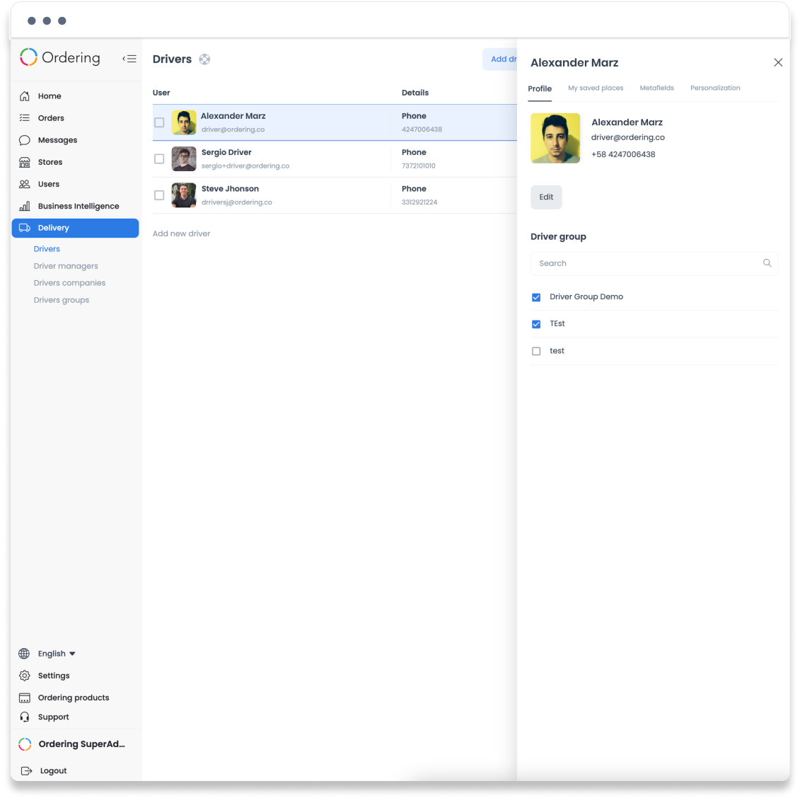Click phone number 7372101010
Image resolution: width=800 pixels, height=798 pixels.
pyautogui.click(x=418, y=166)
